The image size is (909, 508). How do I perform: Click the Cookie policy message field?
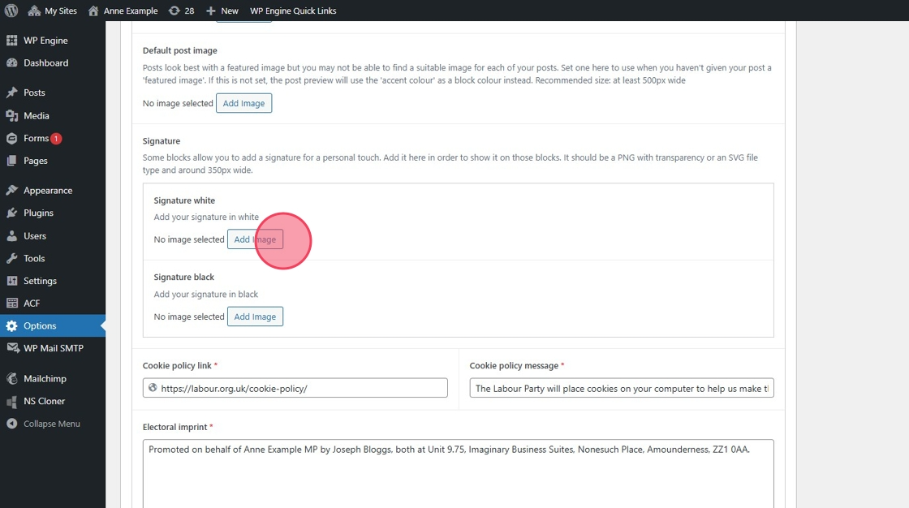click(622, 388)
